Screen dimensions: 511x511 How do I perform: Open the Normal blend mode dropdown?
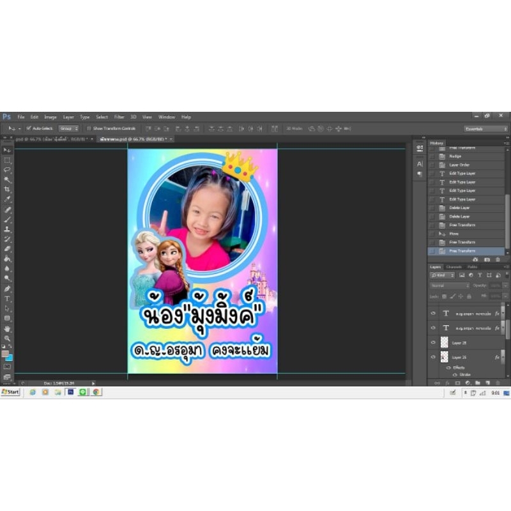[x=450, y=286]
